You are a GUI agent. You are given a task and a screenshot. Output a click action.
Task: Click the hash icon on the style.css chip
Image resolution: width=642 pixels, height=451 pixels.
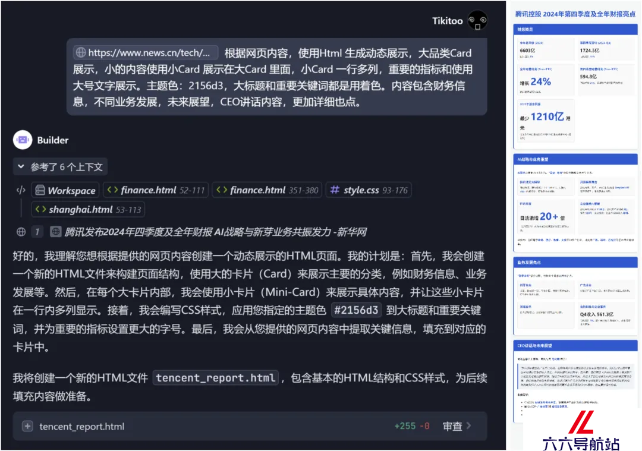[335, 190]
